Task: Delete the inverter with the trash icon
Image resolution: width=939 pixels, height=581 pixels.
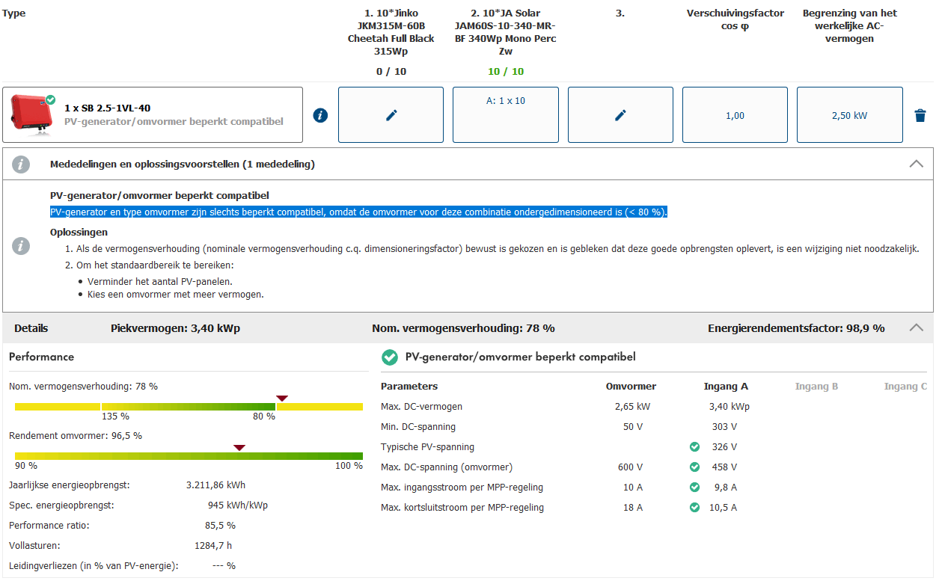Action: pyautogui.click(x=920, y=115)
